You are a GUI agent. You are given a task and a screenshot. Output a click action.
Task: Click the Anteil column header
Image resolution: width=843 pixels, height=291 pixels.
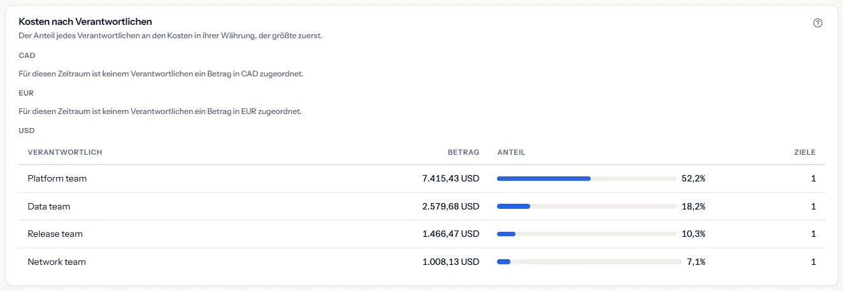[x=511, y=152]
